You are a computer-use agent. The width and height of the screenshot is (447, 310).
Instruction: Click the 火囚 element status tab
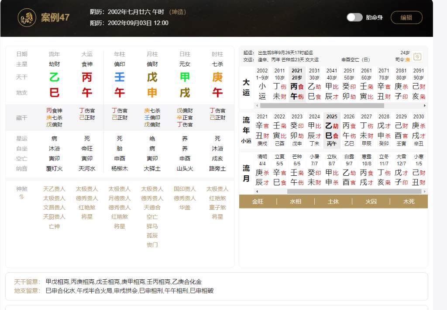pos(371,202)
